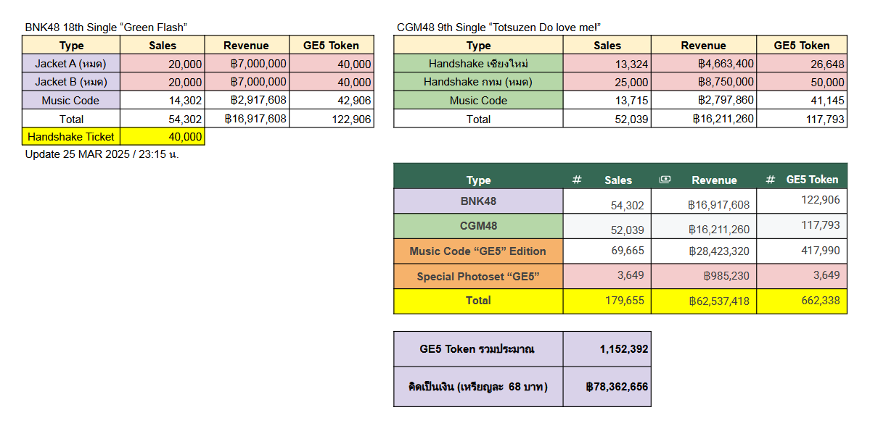The width and height of the screenshot is (870, 431).
Task: Click the 26,648 token cell
Action: tap(803, 64)
